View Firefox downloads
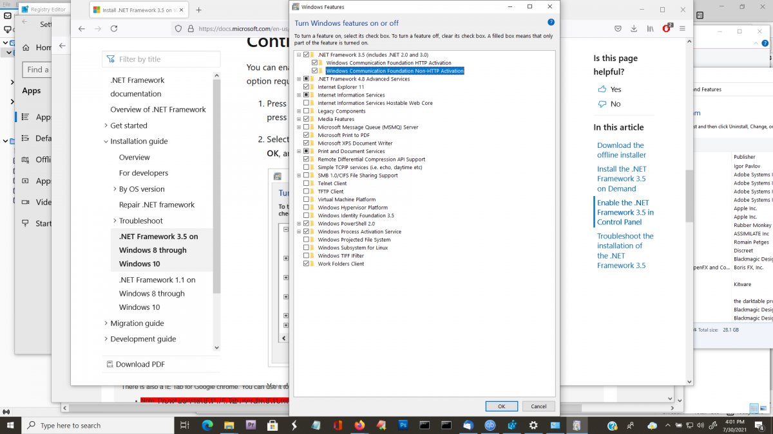Screen dimensions: 773x434 (634, 28)
